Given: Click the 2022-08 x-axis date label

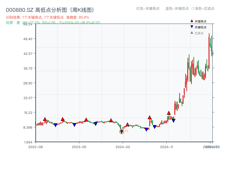Looking at the screenshot, I should coord(35,147).
